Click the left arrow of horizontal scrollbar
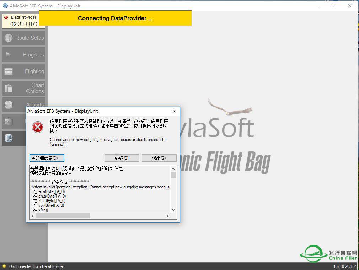This screenshot has width=359, height=270. (x=33, y=216)
